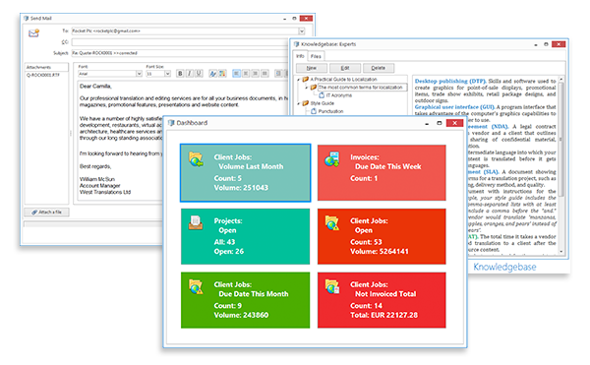Viewport: 590px width, 365px height.
Task: Select the align left icon
Action: point(236,74)
